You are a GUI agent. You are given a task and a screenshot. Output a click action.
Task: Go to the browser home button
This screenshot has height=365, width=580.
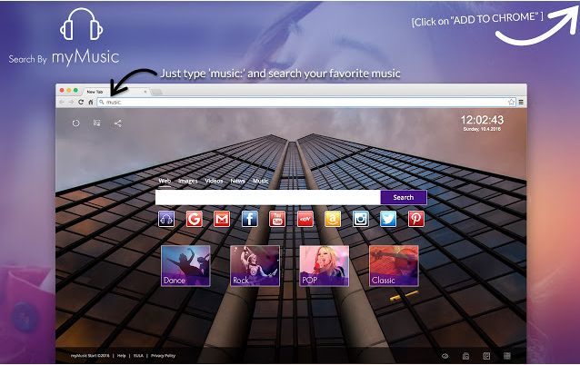tap(90, 102)
